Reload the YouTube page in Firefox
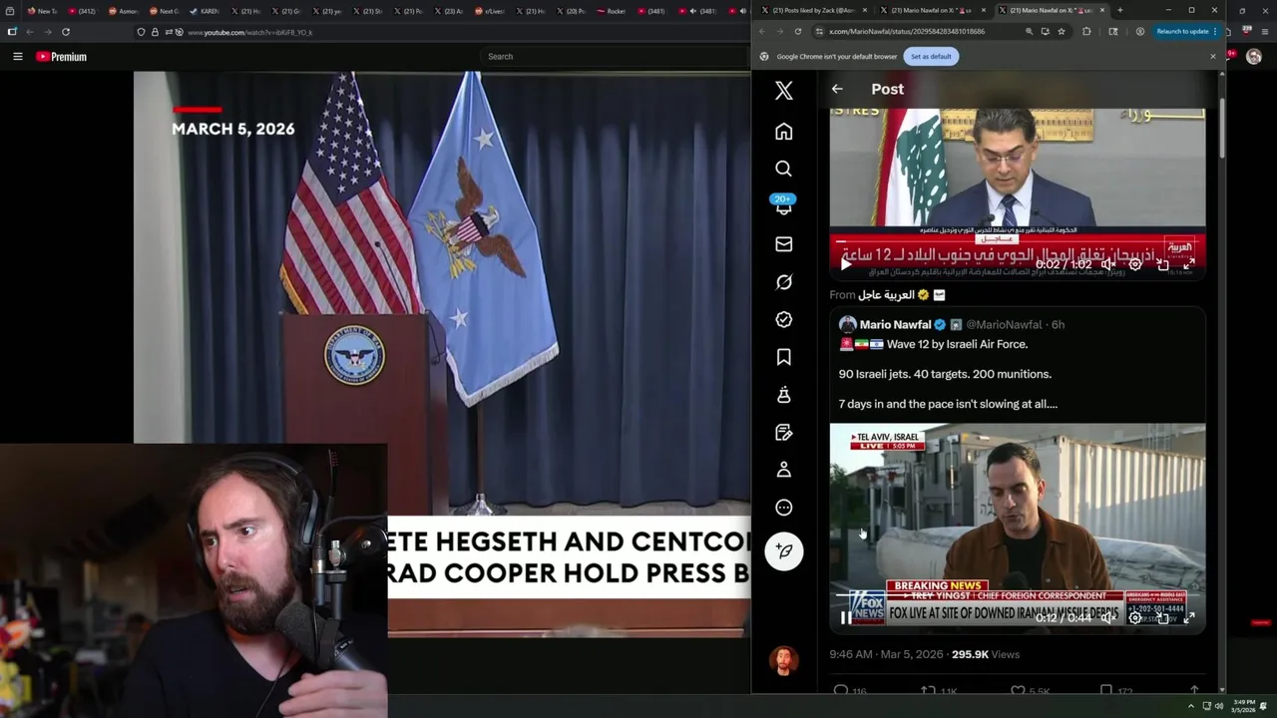The height and width of the screenshot is (718, 1277). 66,32
